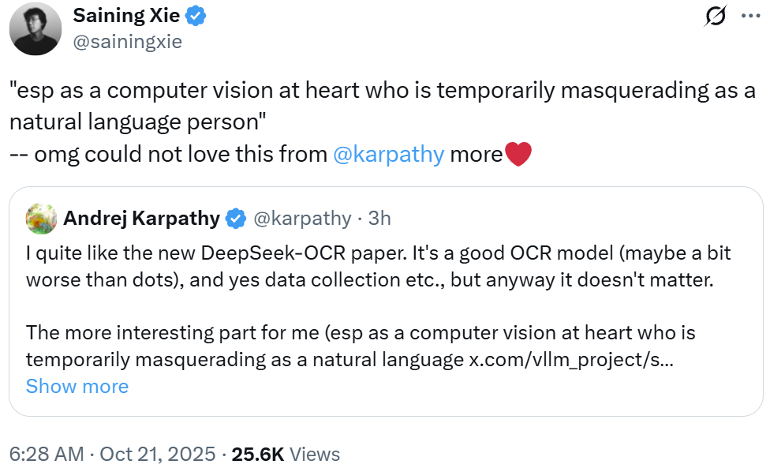Viewport: 770px width, 468px height.
Task: Open the @sainingxie handle link
Action: [x=127, y=42]
